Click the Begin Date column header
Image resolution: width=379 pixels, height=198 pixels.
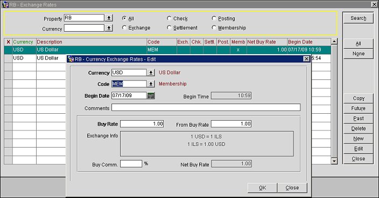[x=309, y=42]
